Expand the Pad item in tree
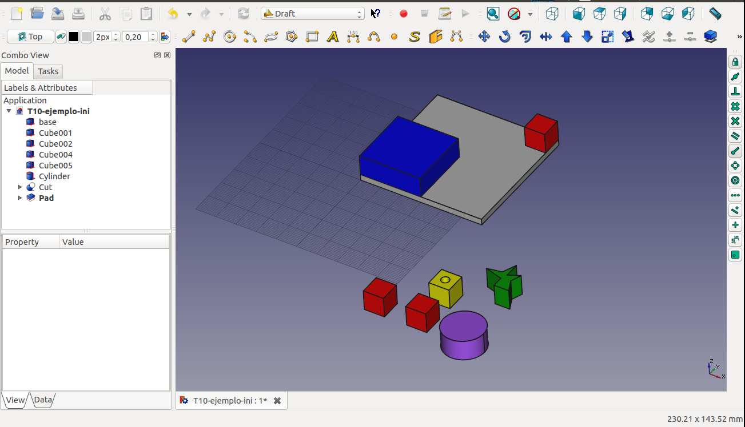The width and height of the screenshot is (745, 427). (x=20, y=198)
